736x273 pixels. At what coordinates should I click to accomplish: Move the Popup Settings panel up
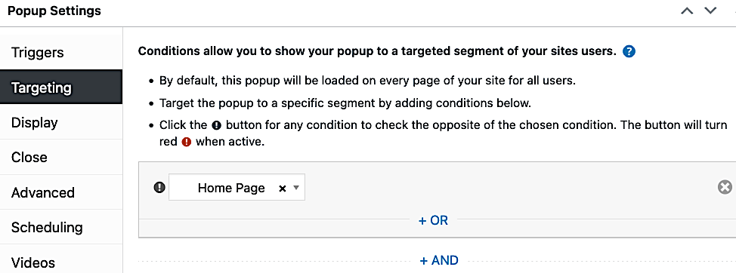687,11
